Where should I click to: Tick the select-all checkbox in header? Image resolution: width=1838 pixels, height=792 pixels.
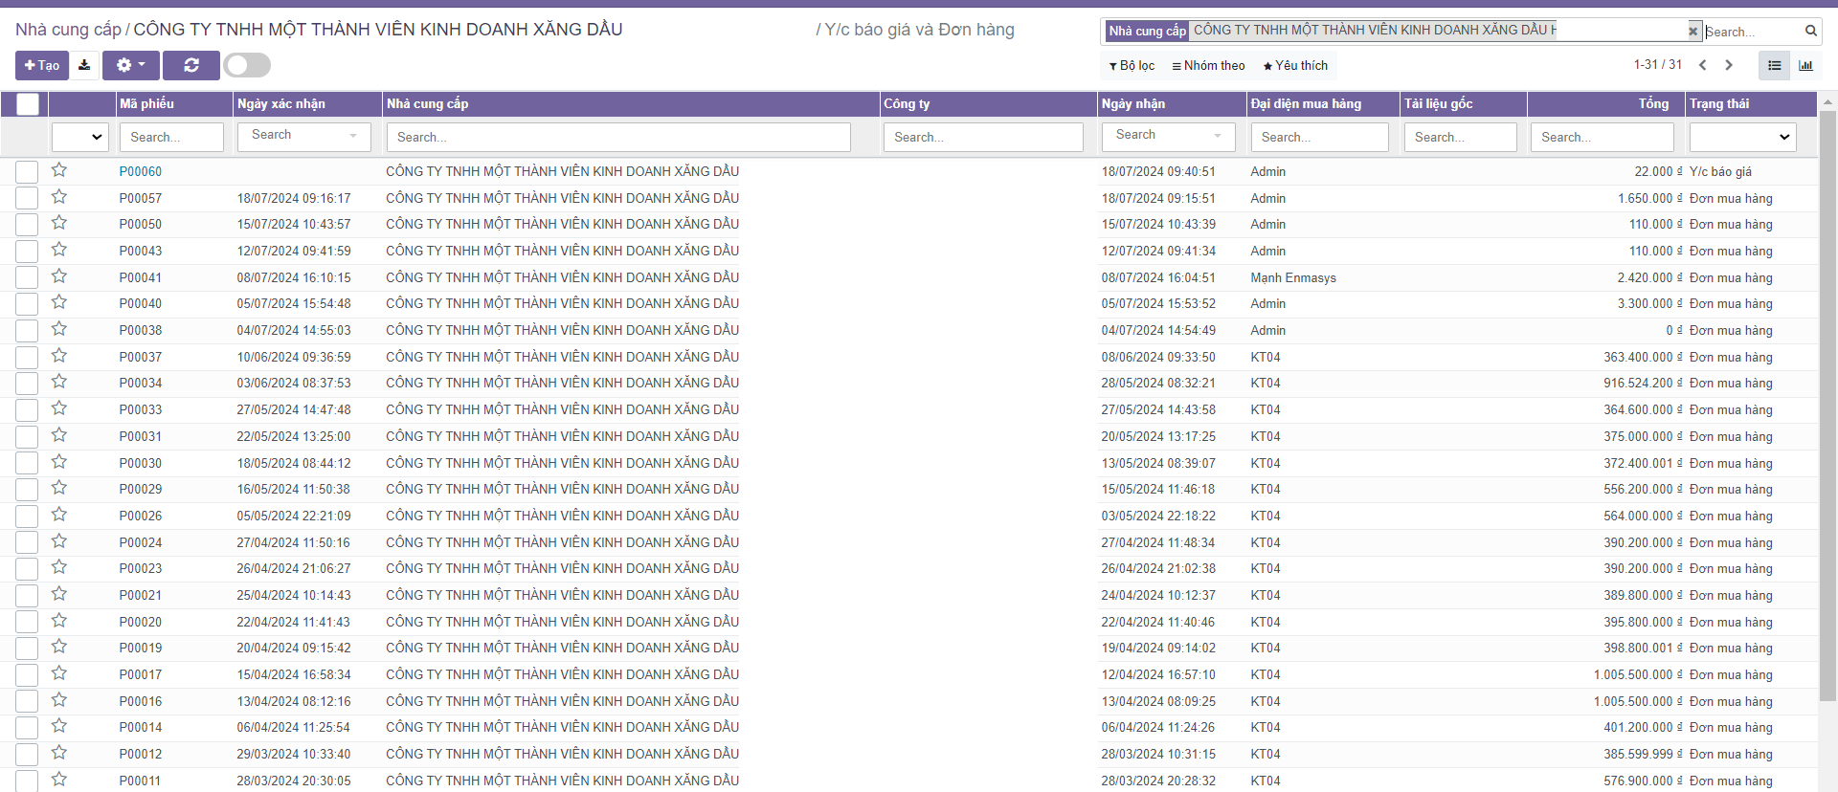coord(28,103)
